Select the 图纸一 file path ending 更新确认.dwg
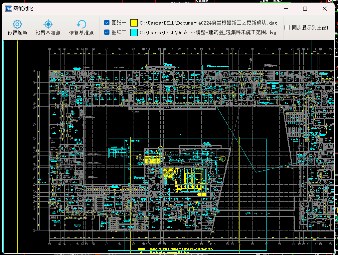The width and height of the screenshot is (338, 255). click(x=208, y=23)
